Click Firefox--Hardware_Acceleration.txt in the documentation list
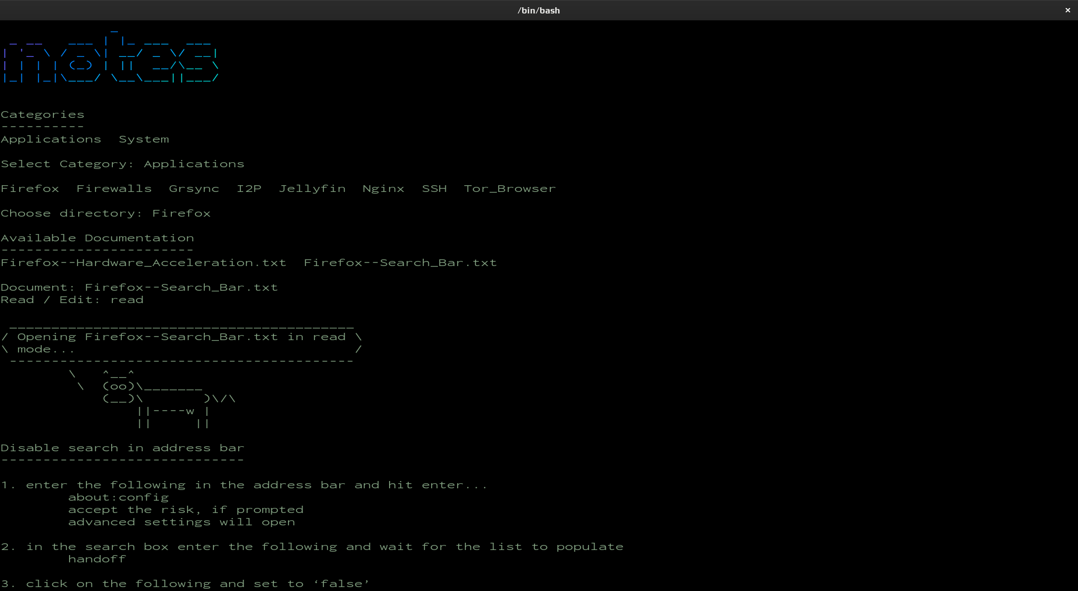The width and height of the screenshot is (1078, 591). pyautogui.click(x=143, y=263)
